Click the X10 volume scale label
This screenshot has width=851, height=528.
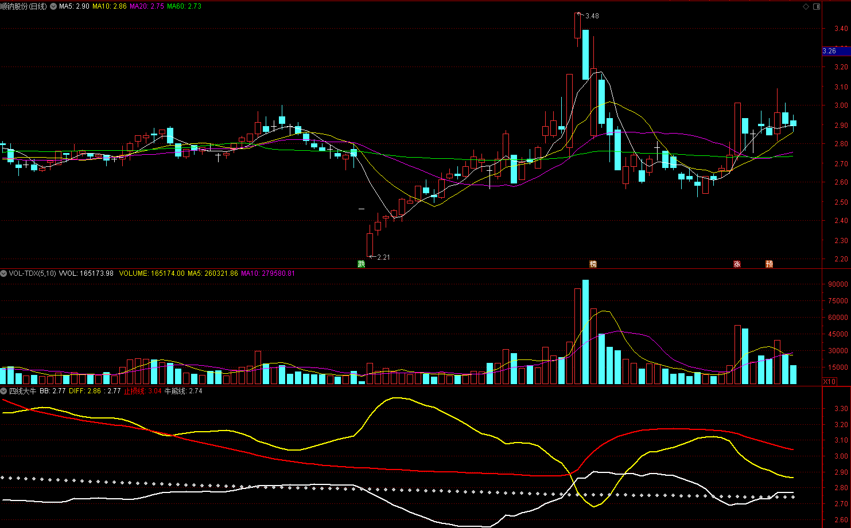coord(830,382)
